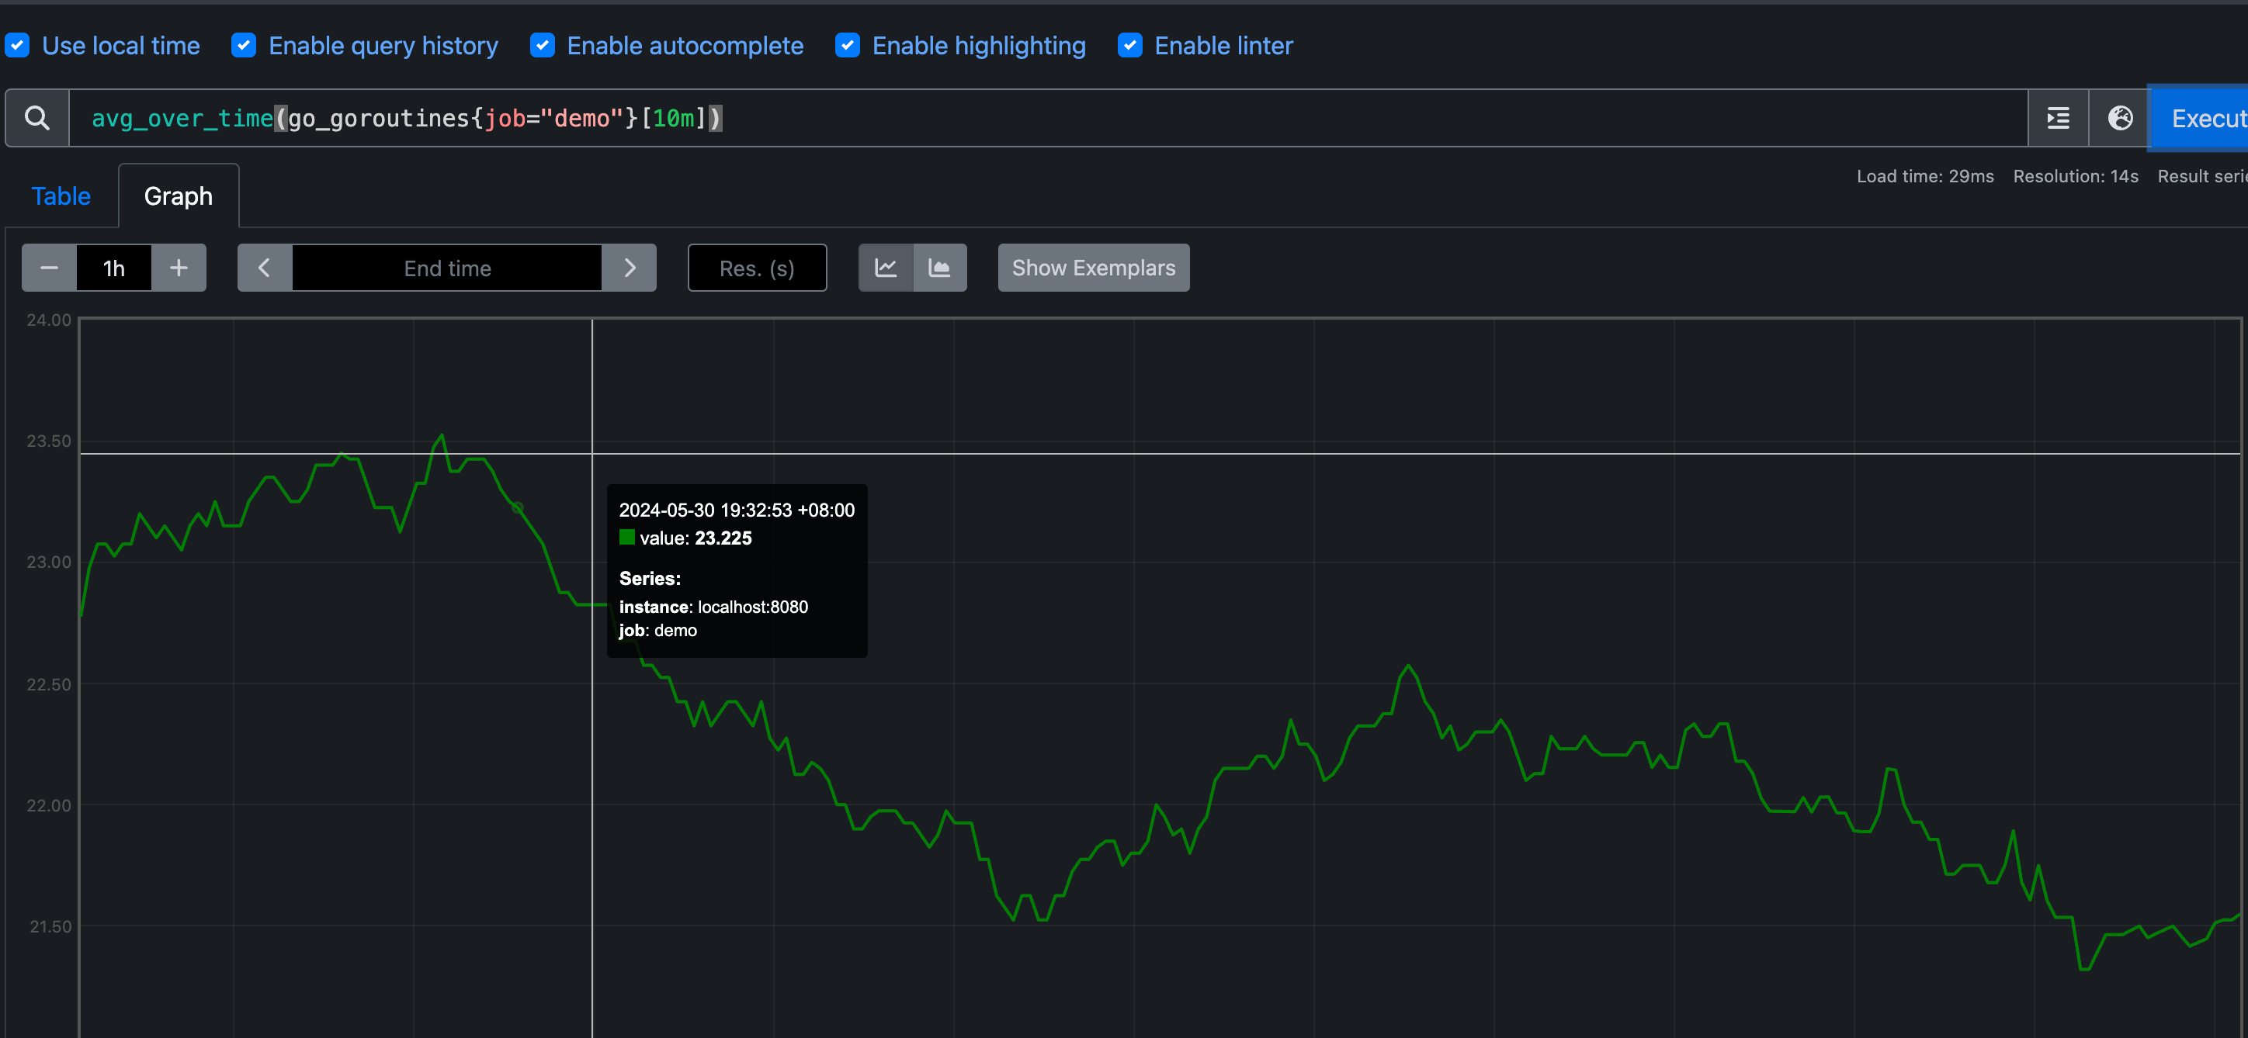The image size is (2248, 1038).
Task: Switch to stacked area graph icon
Action: pos(940,268)
